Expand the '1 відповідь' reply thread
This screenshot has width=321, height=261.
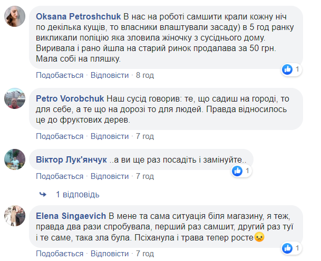(x=77, y=195)
